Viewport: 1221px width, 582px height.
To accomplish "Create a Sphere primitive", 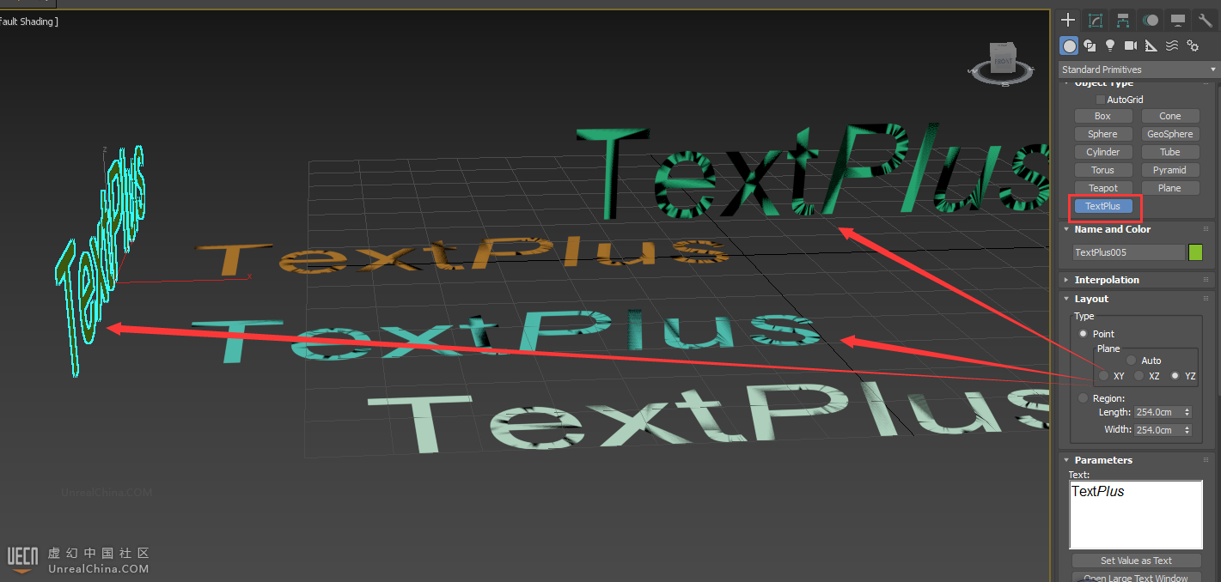I will point(1102,134).
